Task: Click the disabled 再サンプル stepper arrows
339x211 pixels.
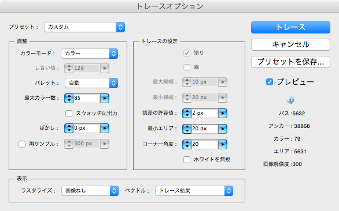Action: click(69, 144)
